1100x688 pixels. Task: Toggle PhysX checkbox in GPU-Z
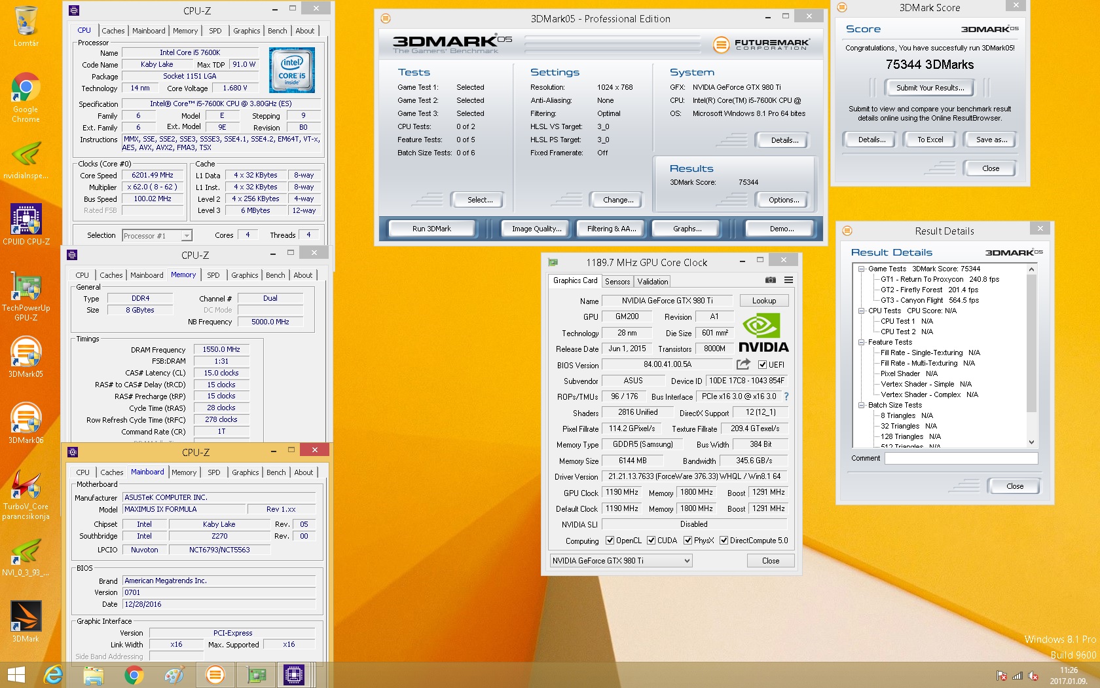coord(687,541)
